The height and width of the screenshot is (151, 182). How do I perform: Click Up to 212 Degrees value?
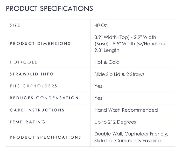pyautogui.click(x=115, y=122)
